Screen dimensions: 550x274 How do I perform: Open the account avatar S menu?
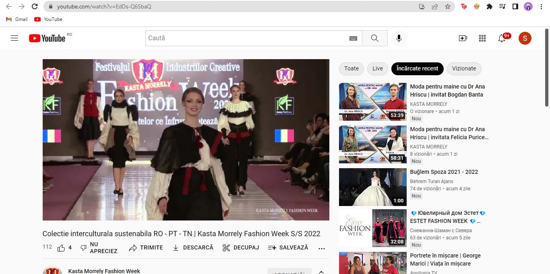tap(525, 38)
